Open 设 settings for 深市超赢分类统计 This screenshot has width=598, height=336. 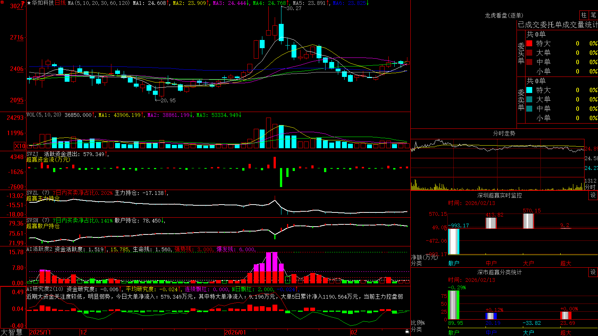pos(593,272)
